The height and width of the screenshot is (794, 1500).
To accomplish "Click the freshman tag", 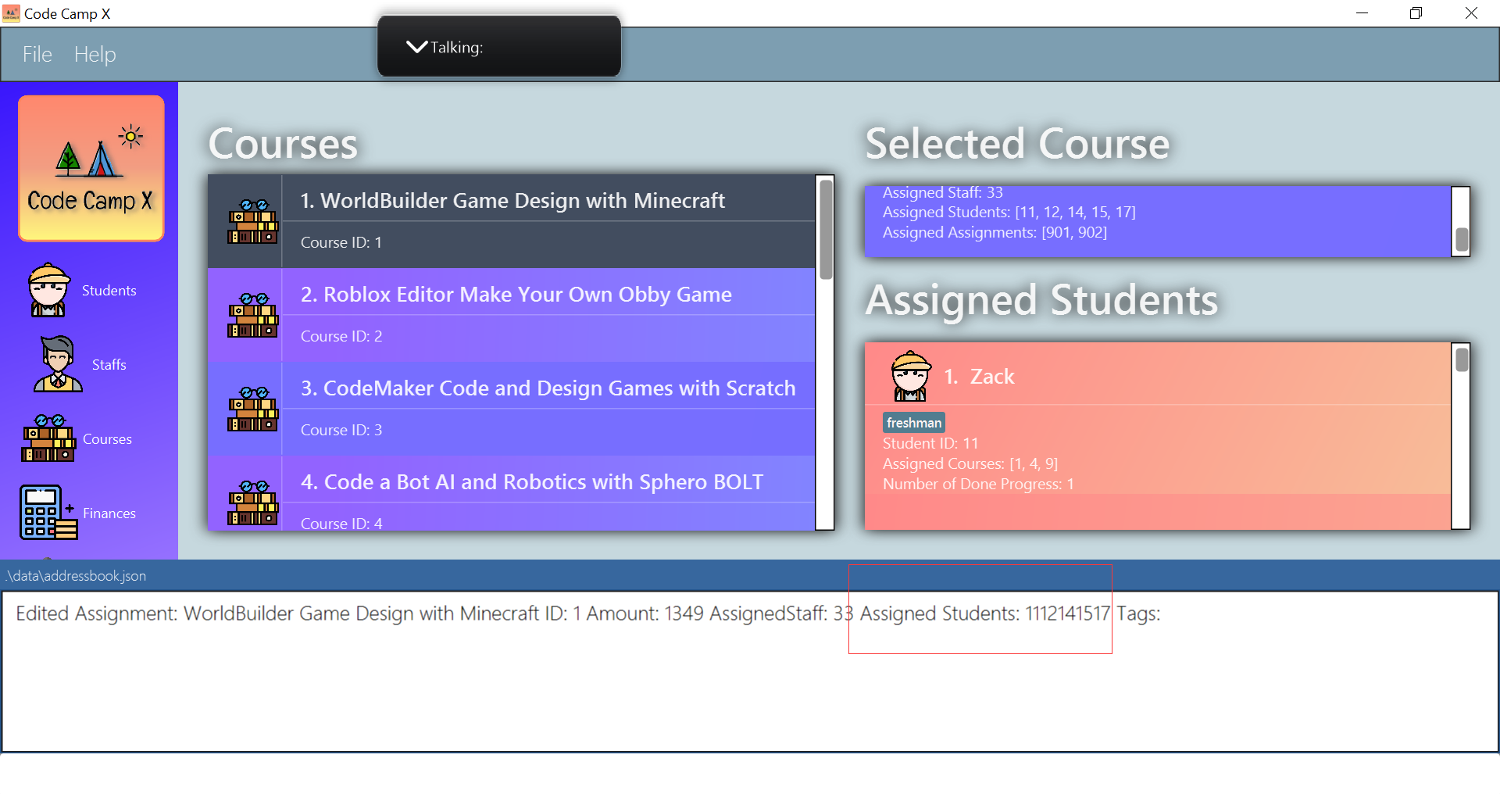I will point(914,423).
